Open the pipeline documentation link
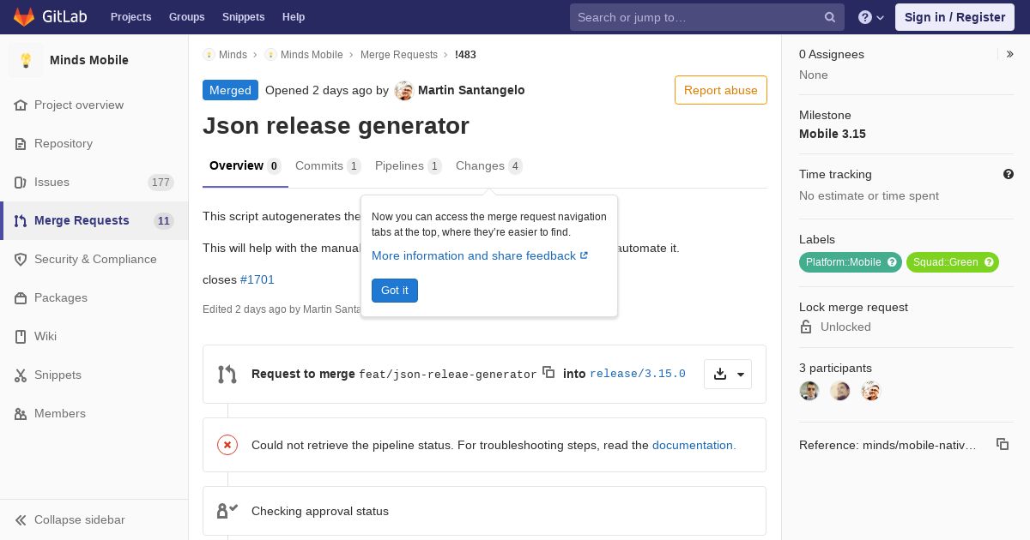 (694, 445)
